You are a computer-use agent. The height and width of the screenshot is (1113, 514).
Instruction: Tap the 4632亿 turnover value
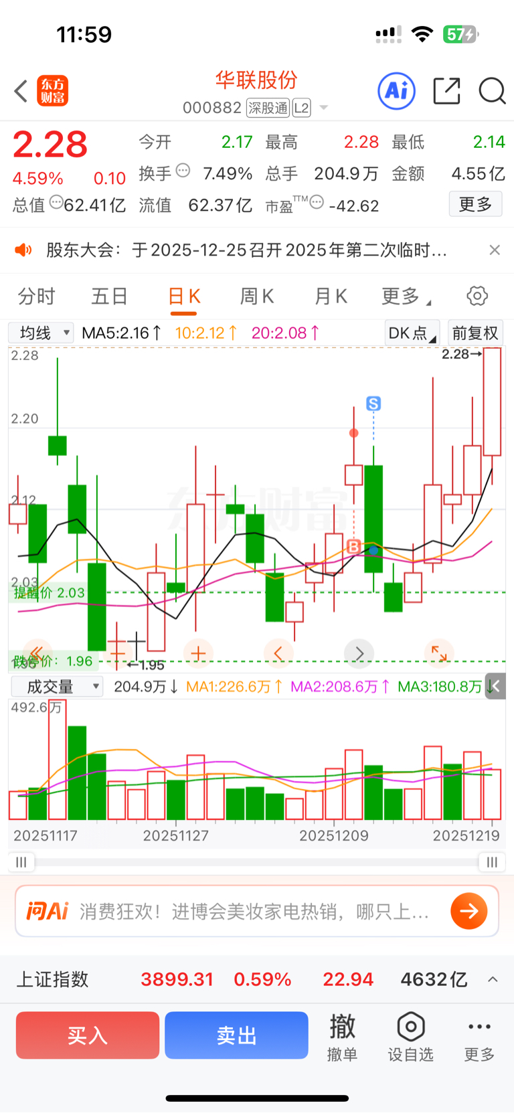(434, 979)
